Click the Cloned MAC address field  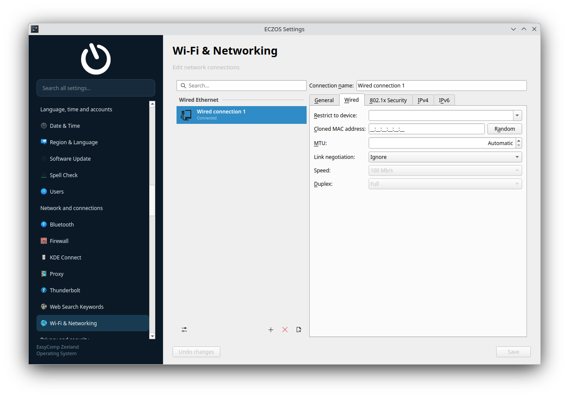[x=427, y=129]
